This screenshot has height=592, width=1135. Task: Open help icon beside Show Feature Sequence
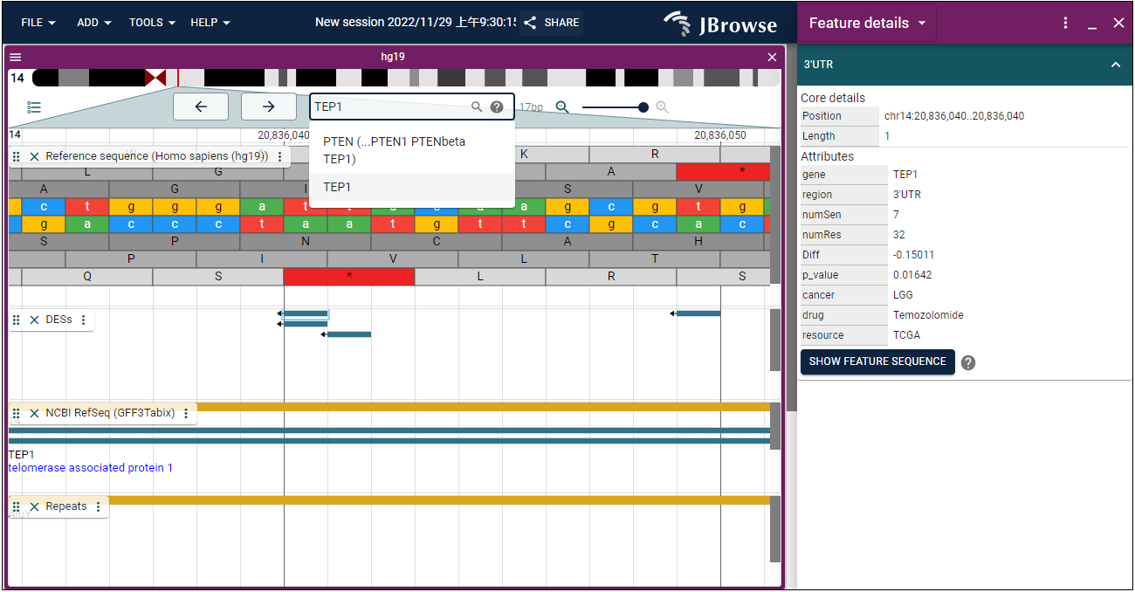click(x=968, y=362)
